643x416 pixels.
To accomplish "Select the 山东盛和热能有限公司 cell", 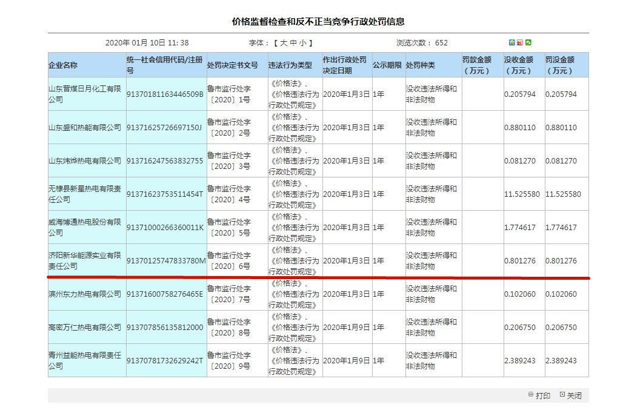I will 85,128.
